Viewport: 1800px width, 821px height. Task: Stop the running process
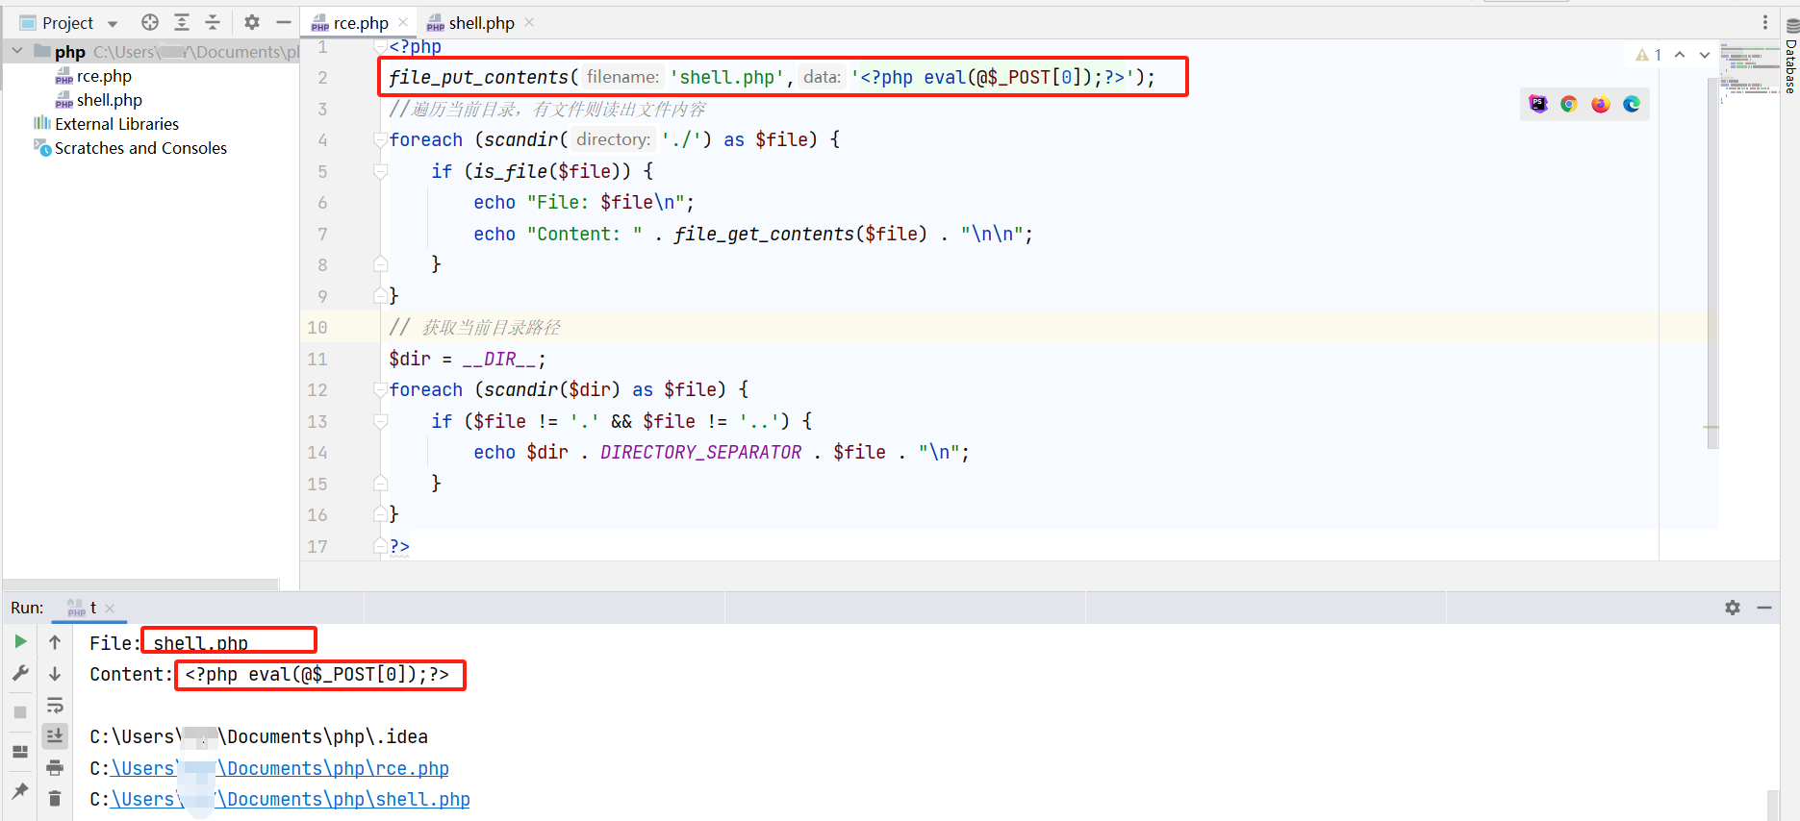pyautogui.click(x=20, y=712)
